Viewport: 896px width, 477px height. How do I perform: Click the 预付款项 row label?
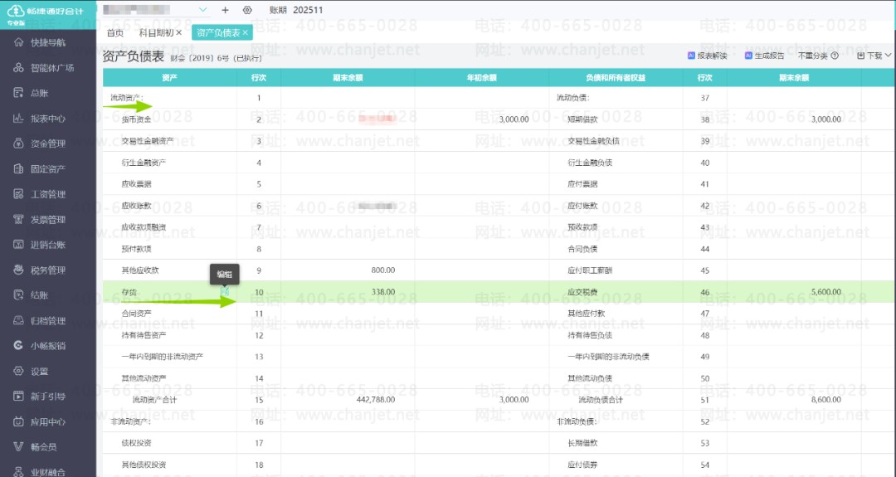136,249
